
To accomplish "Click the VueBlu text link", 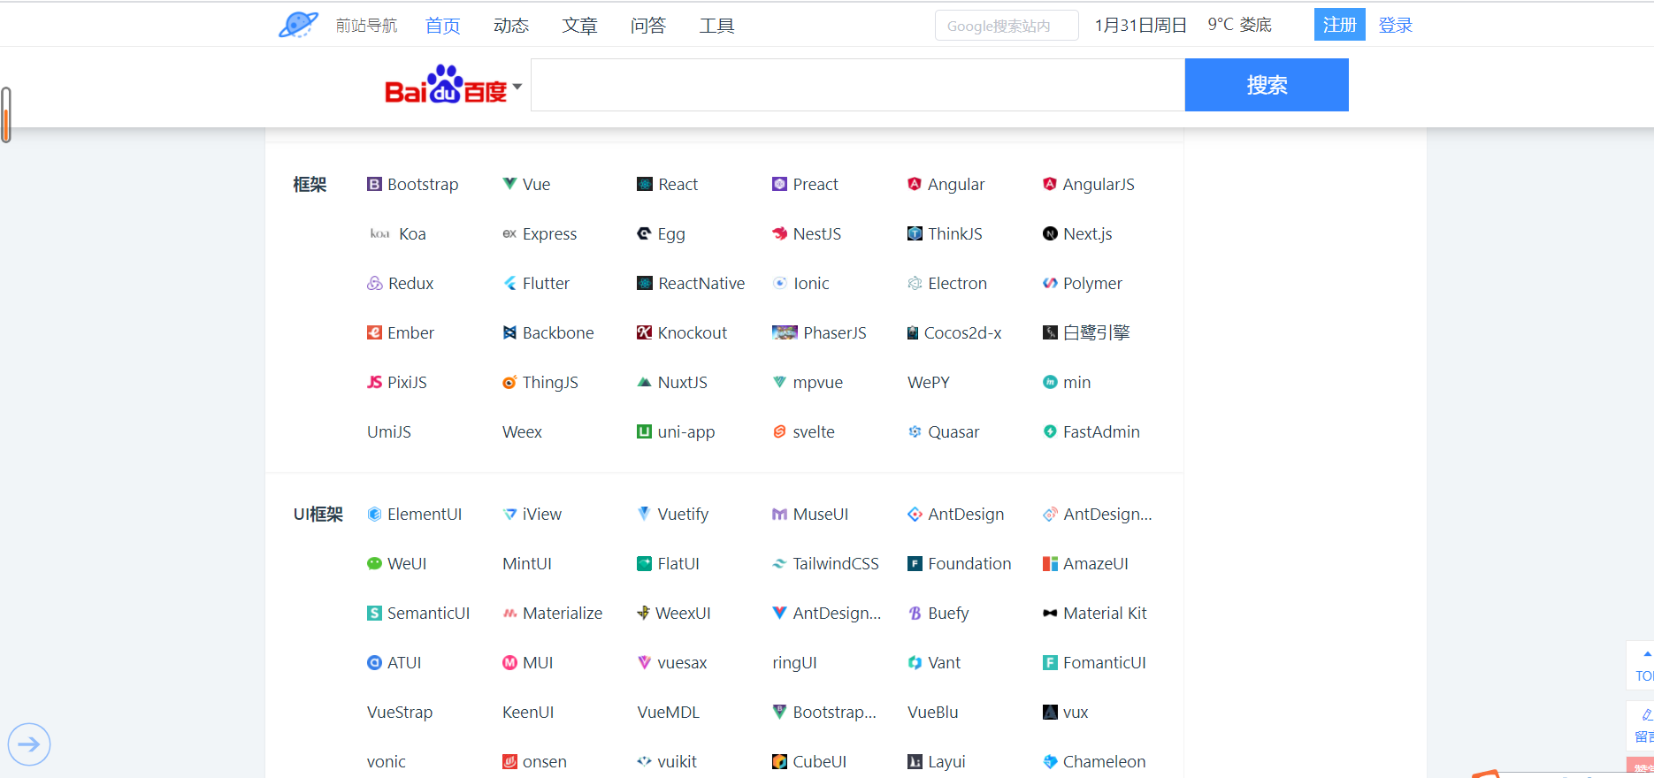I will point(933,712).
